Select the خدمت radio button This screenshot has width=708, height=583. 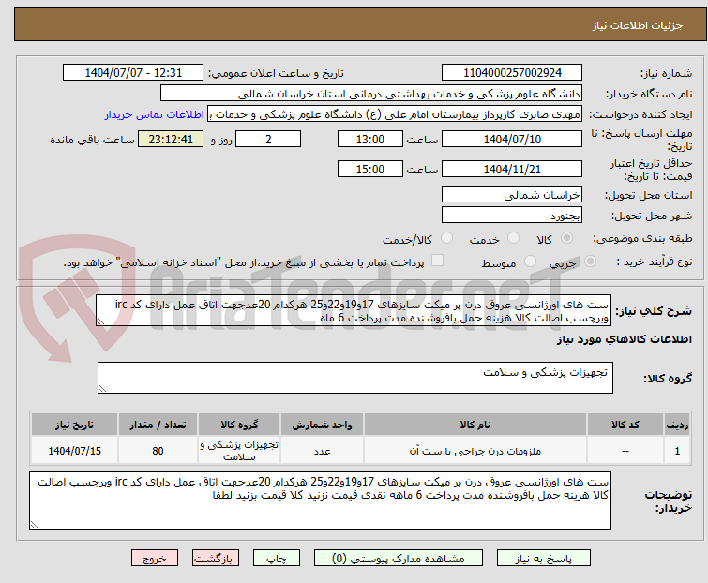tap(513, 238)
